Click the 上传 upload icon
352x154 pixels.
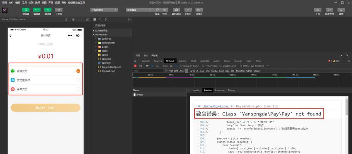coord(317,10)
